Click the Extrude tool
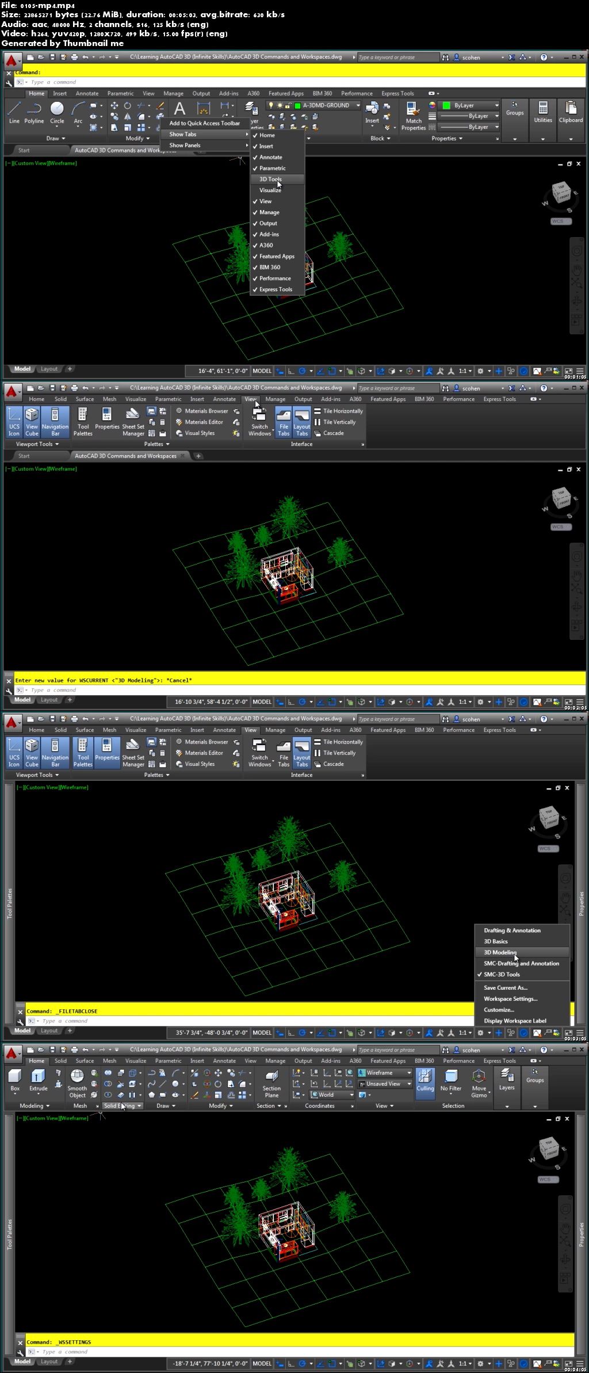589x1373 pixels. click(x=38, y=1080)
